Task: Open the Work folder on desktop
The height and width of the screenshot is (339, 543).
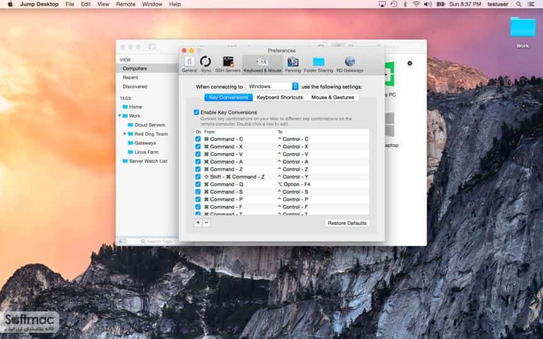Action: pos(522,32)
